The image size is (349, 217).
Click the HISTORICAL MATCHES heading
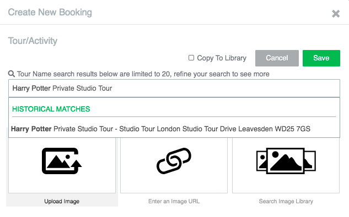tap(51, 109)
